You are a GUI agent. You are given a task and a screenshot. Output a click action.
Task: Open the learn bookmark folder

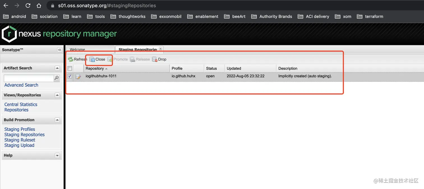72,17
